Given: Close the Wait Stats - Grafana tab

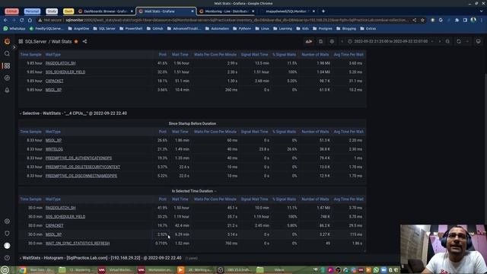Looking at the screenshot, I should (193, 11).
